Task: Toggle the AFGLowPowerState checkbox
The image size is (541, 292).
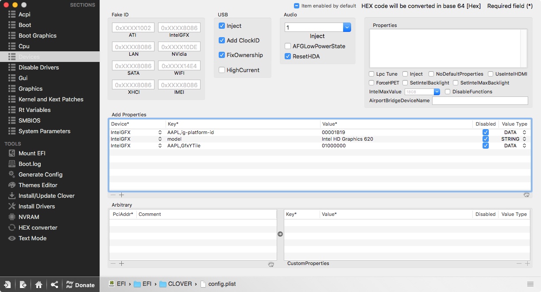Action: 288,46
